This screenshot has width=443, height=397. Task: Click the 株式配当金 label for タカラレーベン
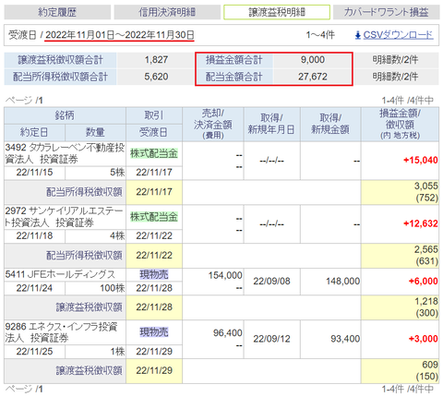[x=154, y=153]
